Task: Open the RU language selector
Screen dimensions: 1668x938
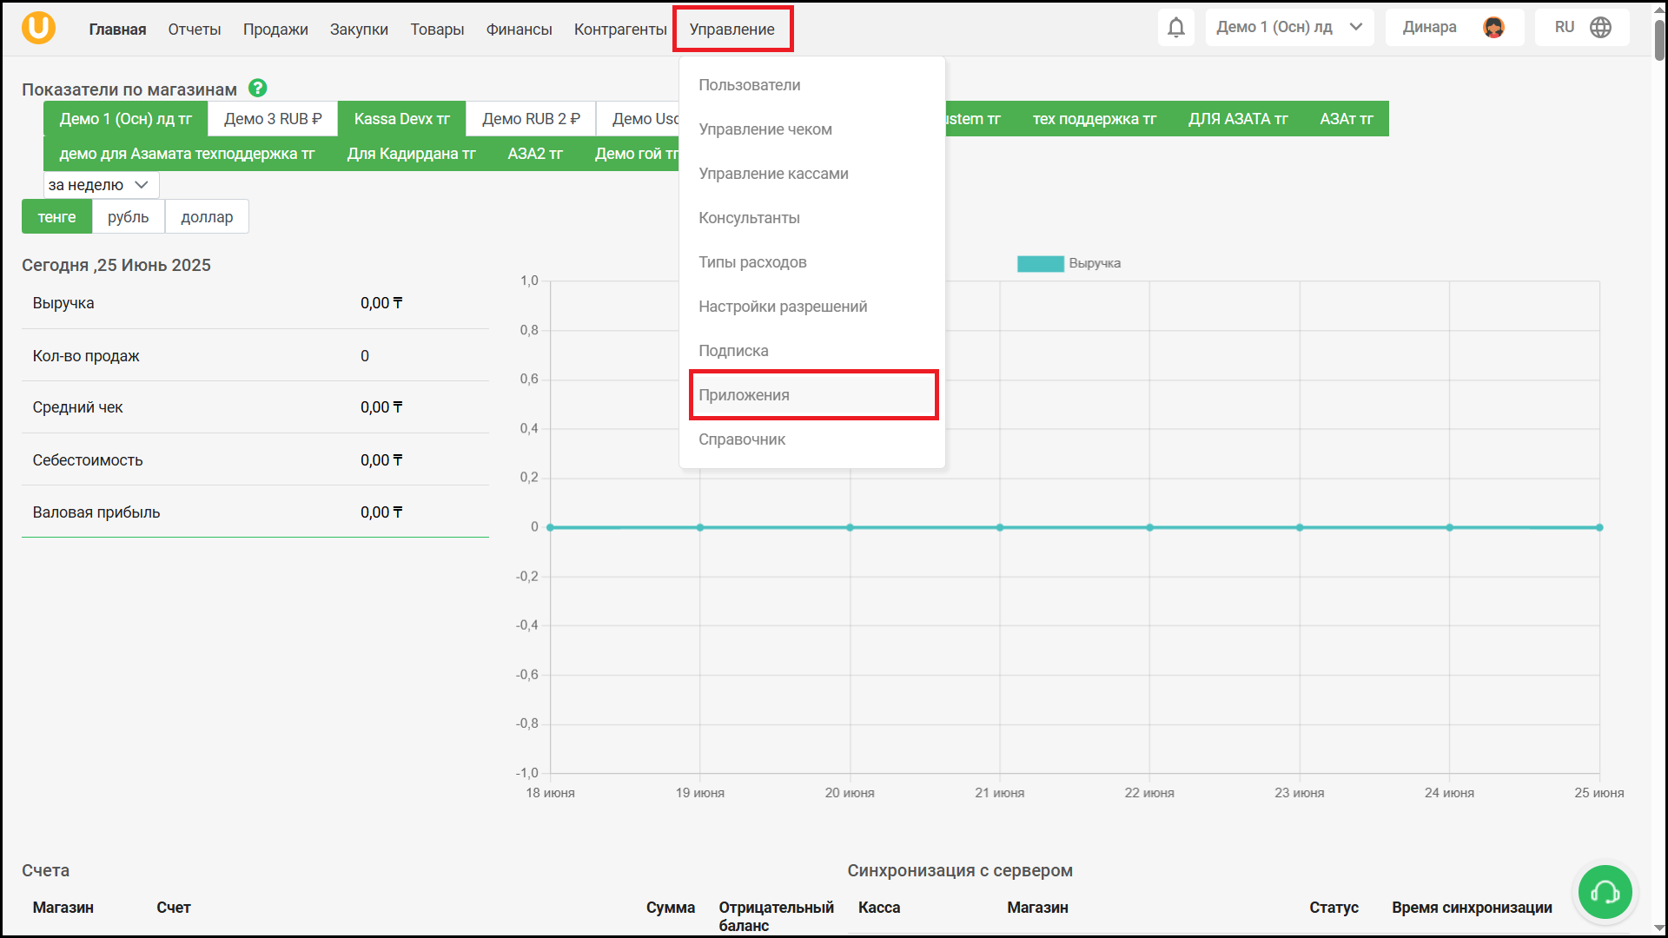Action: pos(1565,28)
